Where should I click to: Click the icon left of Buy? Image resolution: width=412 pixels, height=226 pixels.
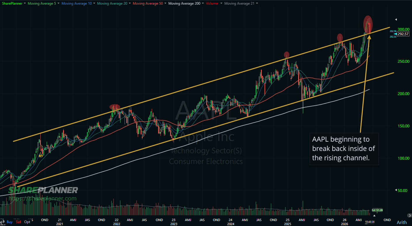click(x=3, y=222)
